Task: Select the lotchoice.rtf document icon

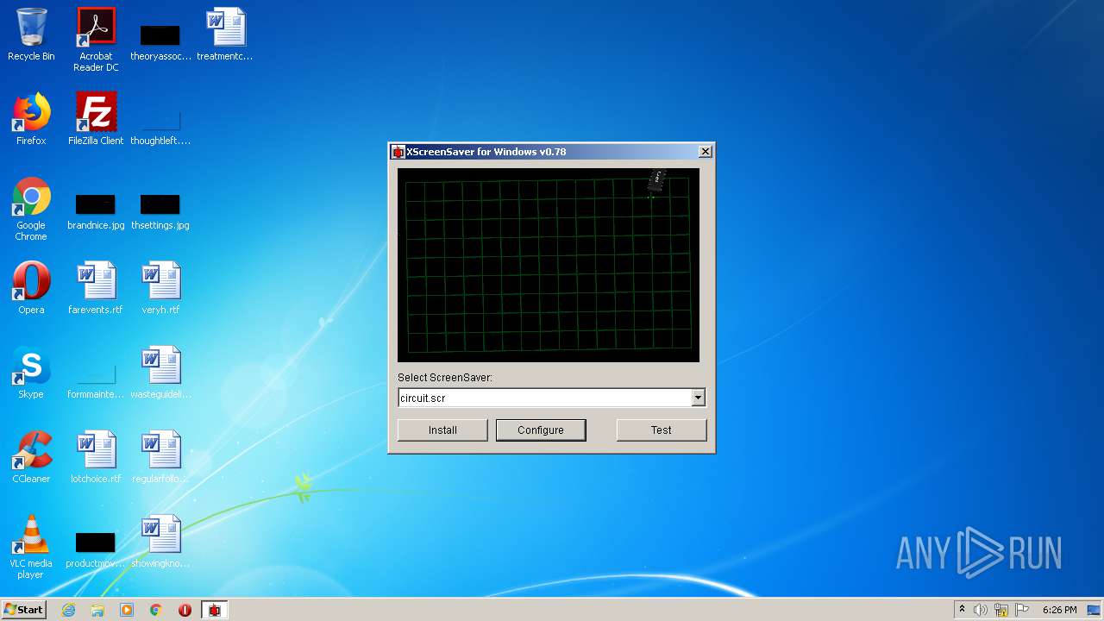Action: 96,457
